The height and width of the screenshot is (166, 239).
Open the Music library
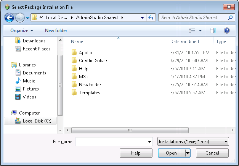click(x=29, y=81)
